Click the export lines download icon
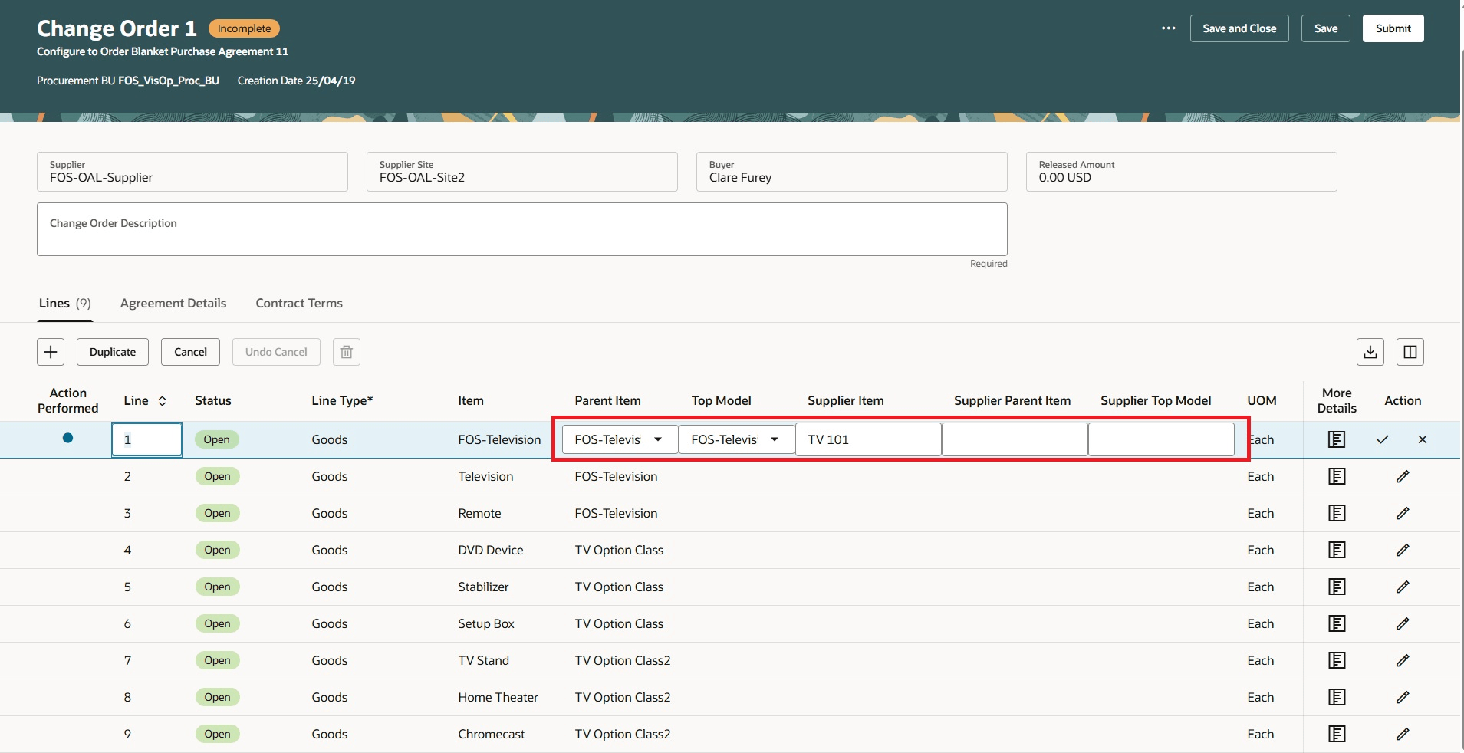Viewport: 1464px width, 753px height. tap(1371, 351)
